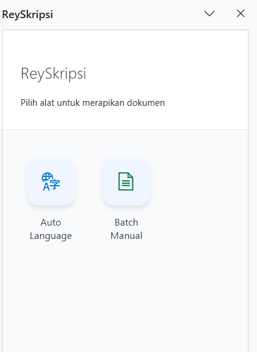The image size is (257, 352).
Task: Expand the ReySkripsi pane options chevron
Action: tap(209, 14)
